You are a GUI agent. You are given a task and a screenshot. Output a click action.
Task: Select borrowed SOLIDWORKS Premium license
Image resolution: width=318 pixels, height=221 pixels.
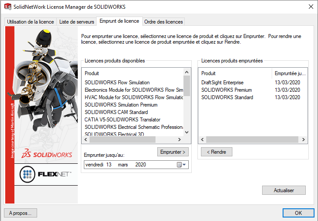[227, 90]
